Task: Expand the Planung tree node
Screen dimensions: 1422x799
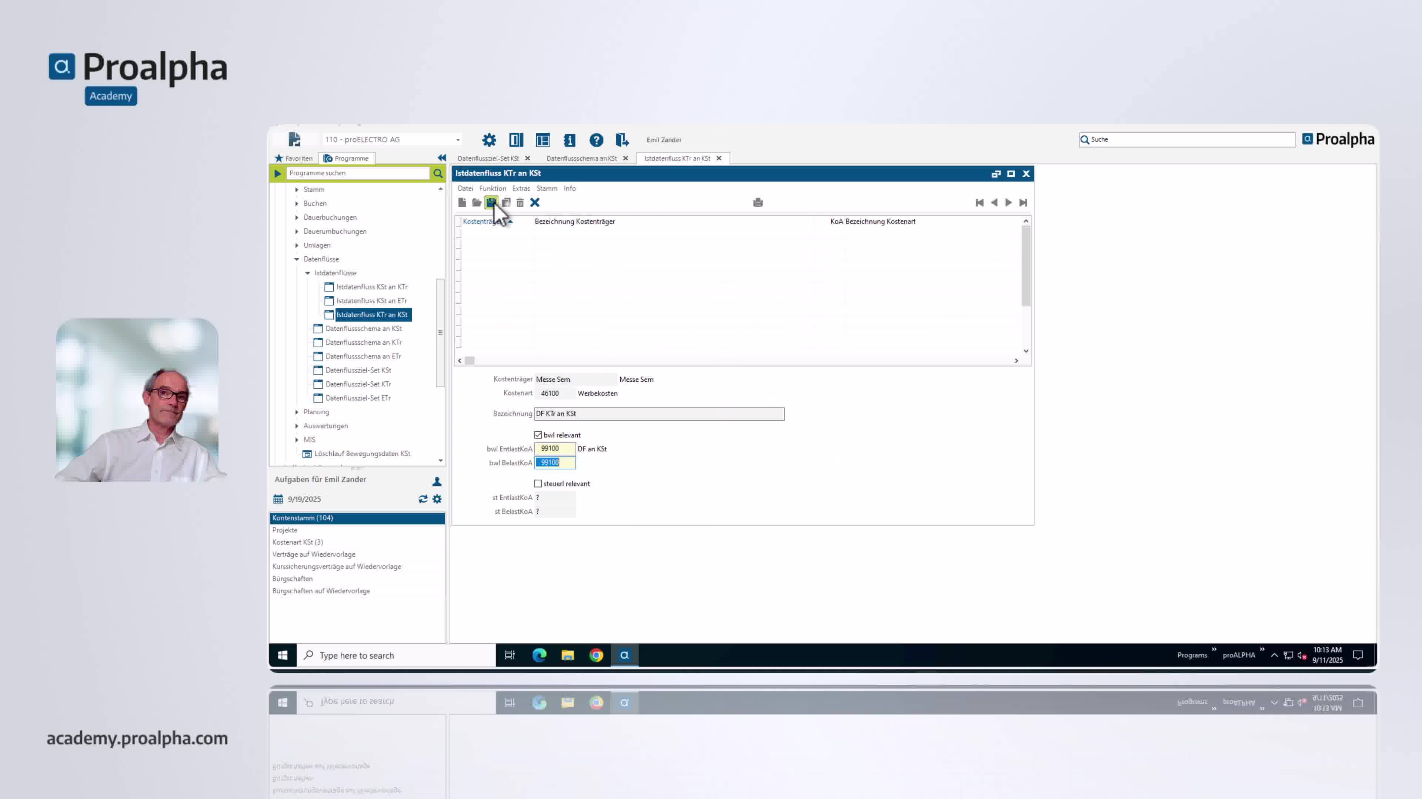Action: coord(296,412)
